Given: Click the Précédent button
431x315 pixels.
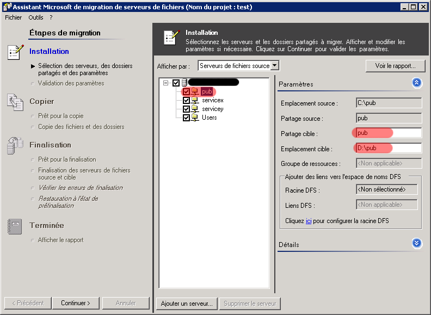Looking at the screenshot, I should click(28, 303).
